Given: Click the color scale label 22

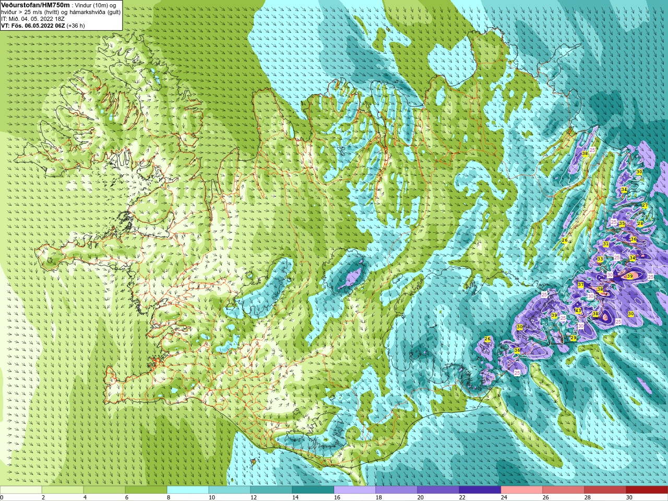Looking at the screenshot, I should click(462, 497).
